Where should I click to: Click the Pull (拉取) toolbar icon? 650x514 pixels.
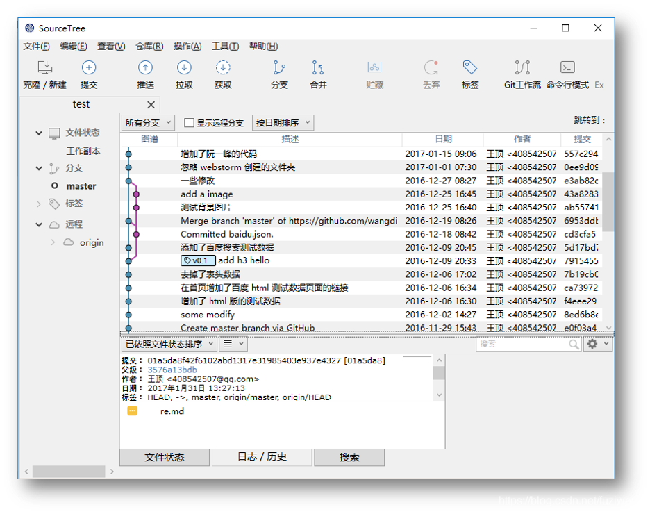[184, 67]
